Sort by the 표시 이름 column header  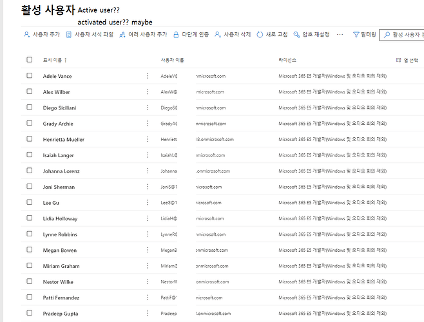[54, 60]
